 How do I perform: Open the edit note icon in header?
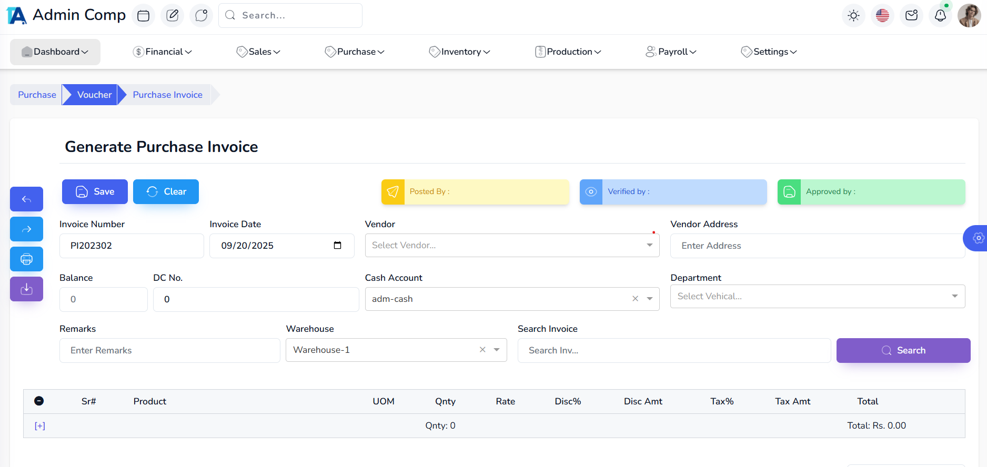pos(172,16)
